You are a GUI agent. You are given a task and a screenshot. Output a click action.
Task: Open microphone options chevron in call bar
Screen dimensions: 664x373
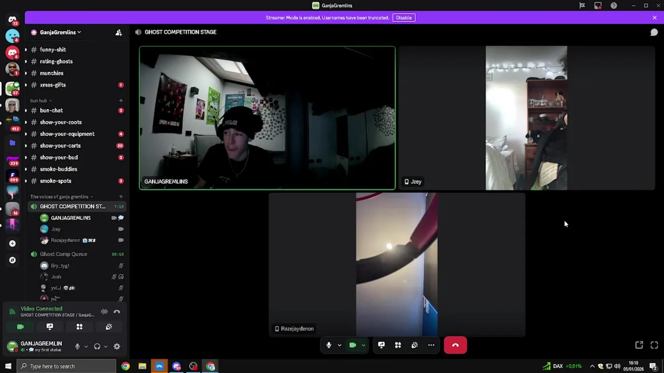[x=339, y=345]
